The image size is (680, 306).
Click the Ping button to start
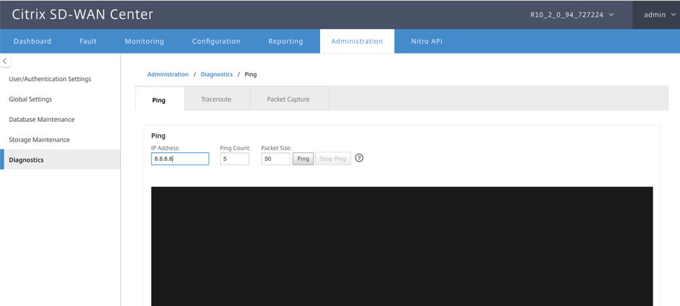(303, 159)
